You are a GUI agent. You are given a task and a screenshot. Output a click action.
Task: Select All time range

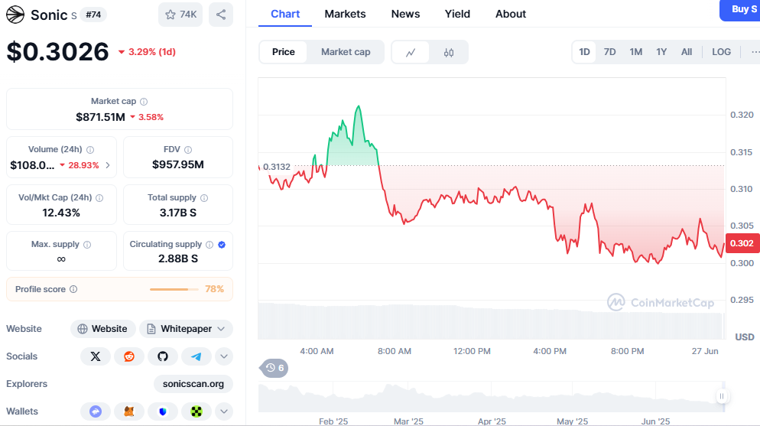[x=687, y=52]
